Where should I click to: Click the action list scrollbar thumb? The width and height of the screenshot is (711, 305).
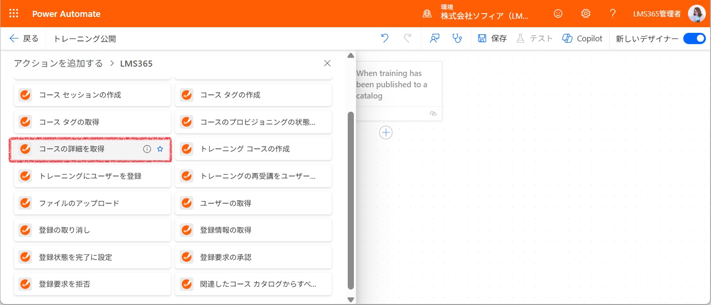pyautogui.click(x=351, y=200)
